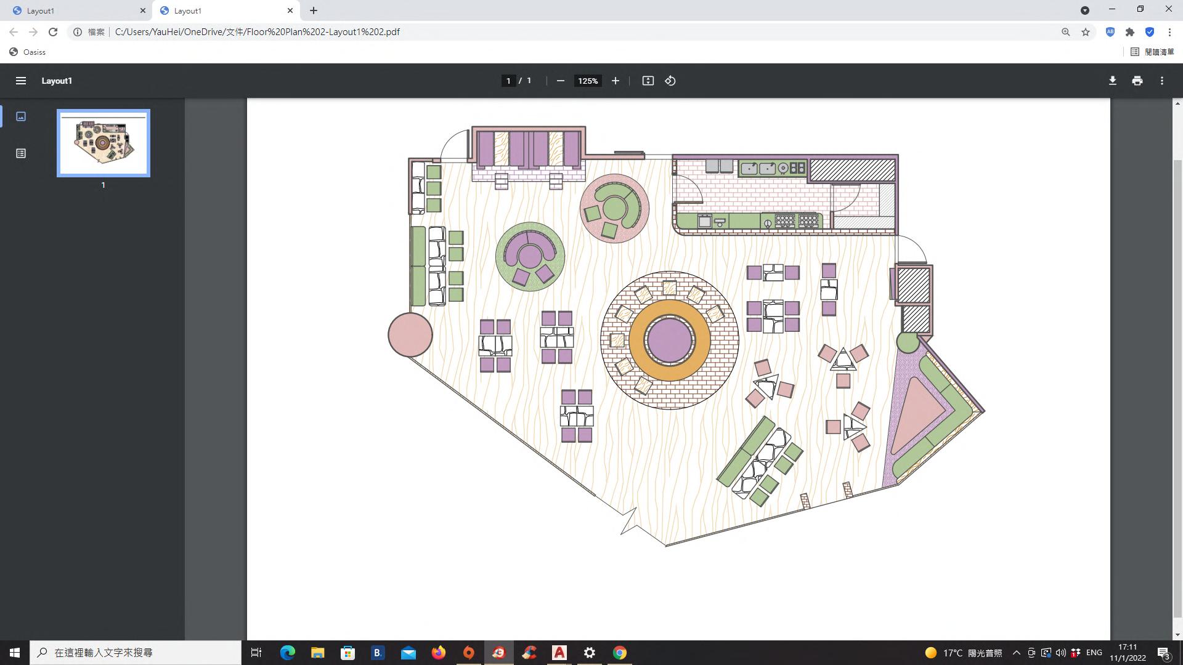1183x665 pixels.
Task: Bookmark this page with the star
Action: pos(1086,32)
